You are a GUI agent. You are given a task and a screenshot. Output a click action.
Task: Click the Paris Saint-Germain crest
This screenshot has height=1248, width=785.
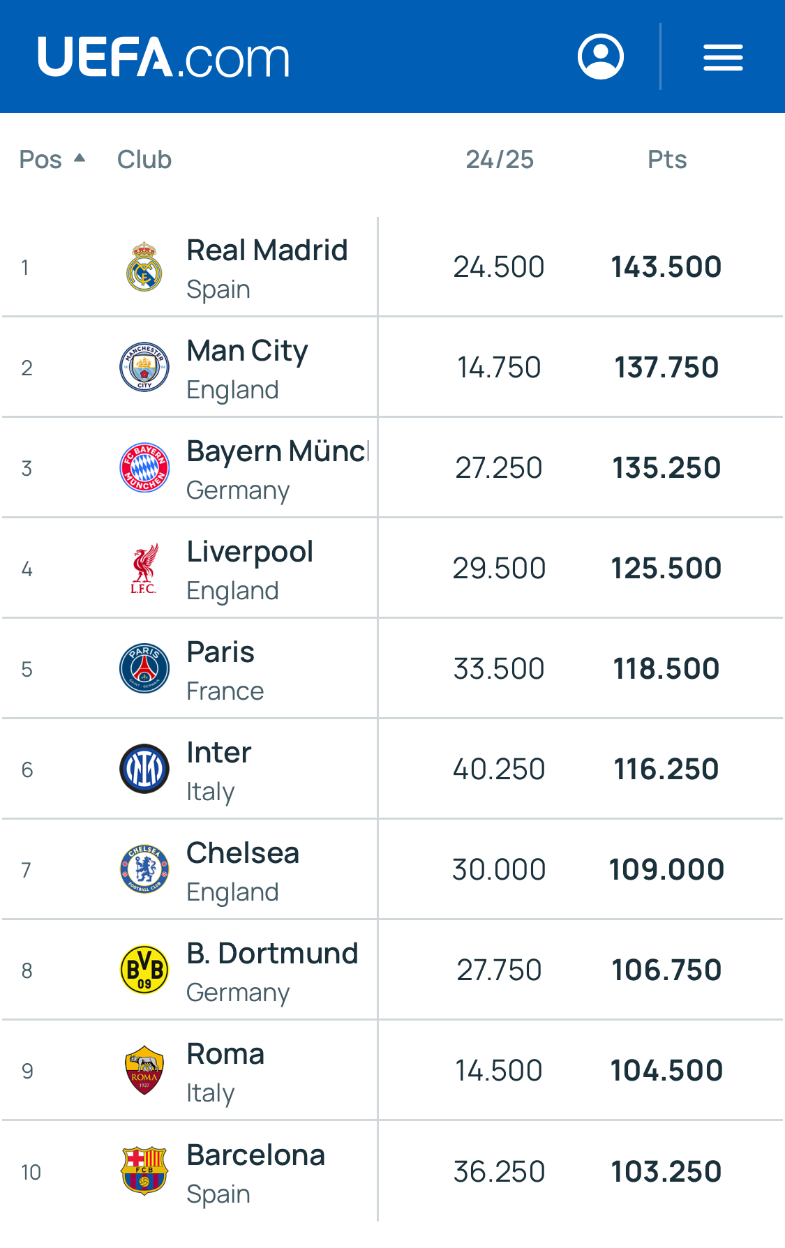point(144,668)
